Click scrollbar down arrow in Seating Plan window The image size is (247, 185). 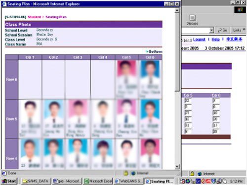tap(177, 167)
